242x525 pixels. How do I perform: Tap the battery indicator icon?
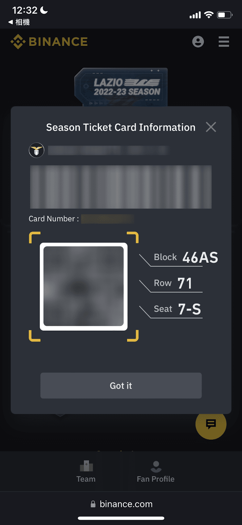[225, 15]
